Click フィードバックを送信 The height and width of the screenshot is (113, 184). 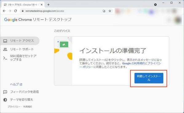coord(24,92)
